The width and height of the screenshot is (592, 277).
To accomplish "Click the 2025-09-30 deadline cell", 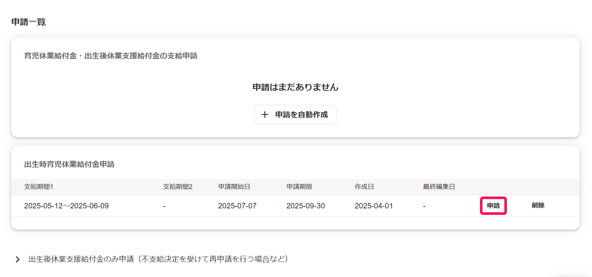I will (306, 206).
